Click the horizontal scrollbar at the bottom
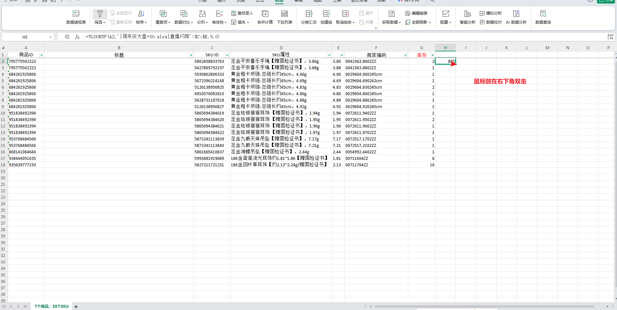This screenshot has height=310, width=617. pos(484,306)
